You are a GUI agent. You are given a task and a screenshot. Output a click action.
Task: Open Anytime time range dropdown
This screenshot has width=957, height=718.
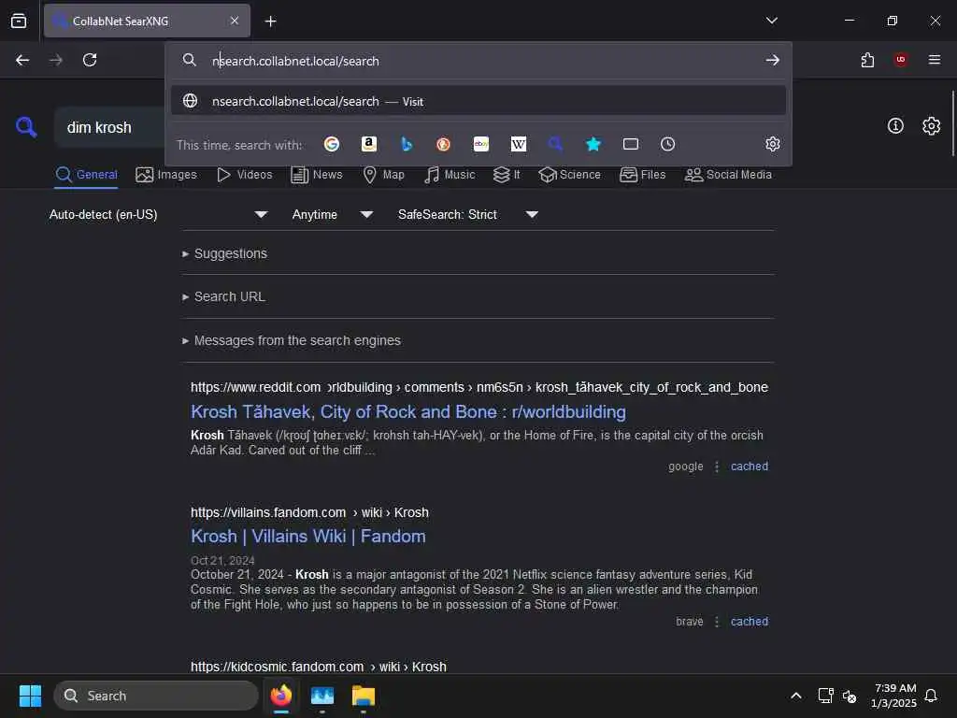[333, 214]
